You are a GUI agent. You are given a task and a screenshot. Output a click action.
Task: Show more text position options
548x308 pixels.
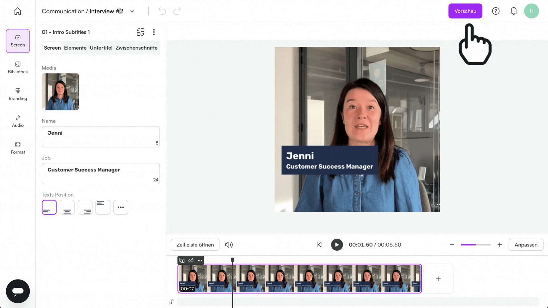[121, 207]
